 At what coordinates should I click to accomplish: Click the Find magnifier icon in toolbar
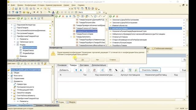[x=49, y=9]
